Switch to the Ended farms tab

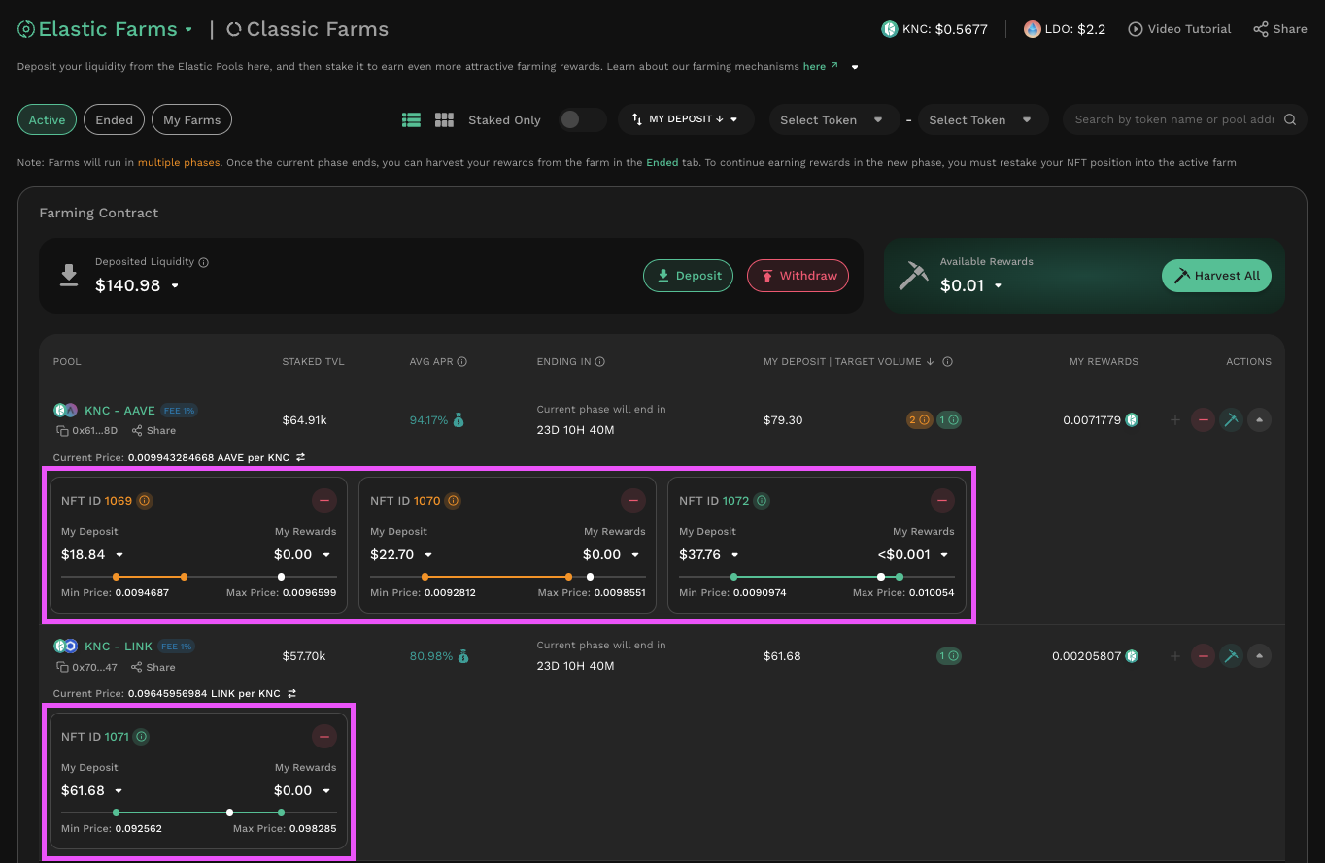click(x=114, y=119)
